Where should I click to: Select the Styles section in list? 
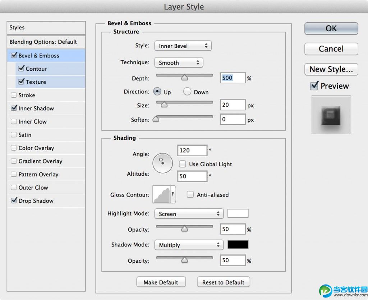point(46,28)
